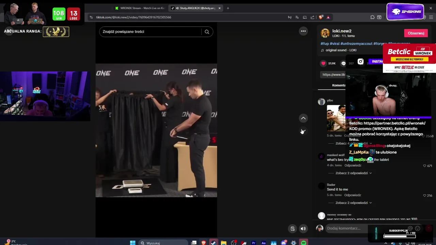Switch to WRONEK Stream Kick tab
Screen dimensions: 436x245
click(140, 8)
